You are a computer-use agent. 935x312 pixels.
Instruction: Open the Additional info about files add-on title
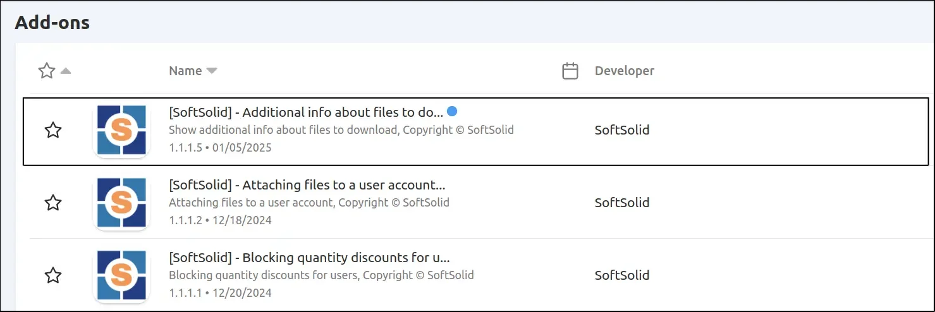pyautogui.click(x=306, y=112)
